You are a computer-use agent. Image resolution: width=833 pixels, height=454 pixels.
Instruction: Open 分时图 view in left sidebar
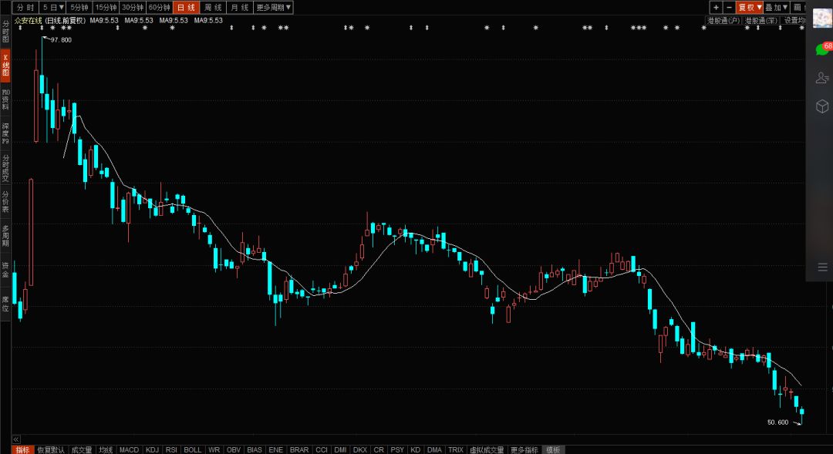click(5, 32)
